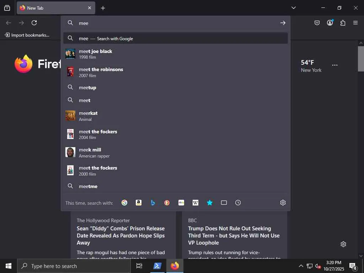Click the Firefox taskbar icon
Screen dimensions: 364x273
click(x=175, y=266)
